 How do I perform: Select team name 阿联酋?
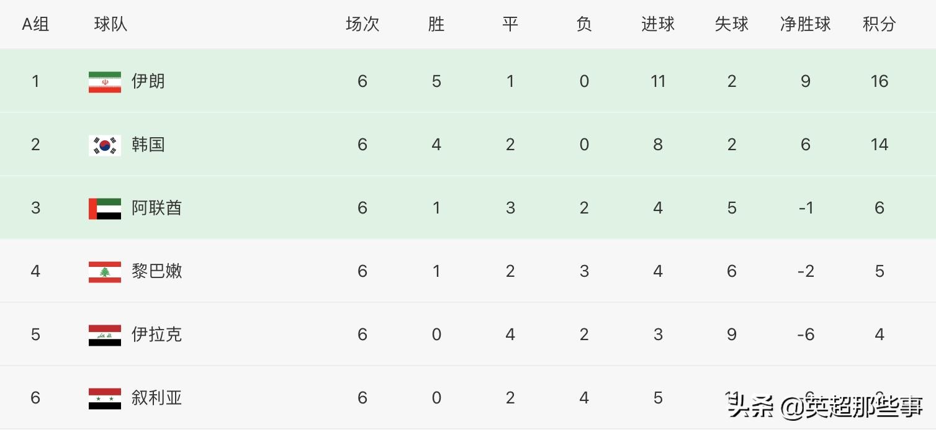click(x=156, y=208)
